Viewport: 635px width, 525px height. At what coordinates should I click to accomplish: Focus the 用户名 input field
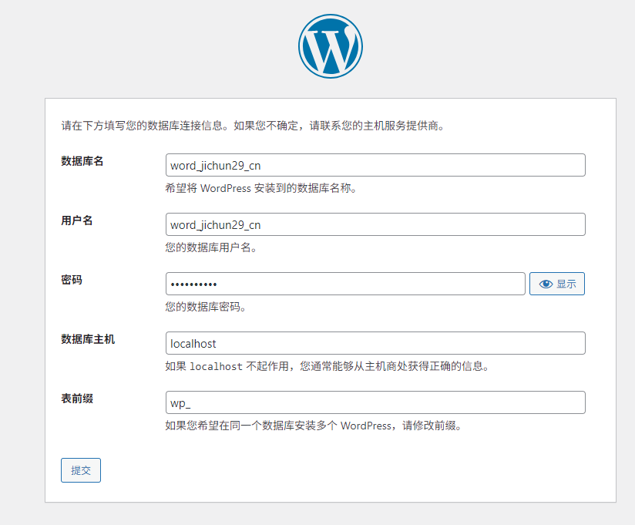(x=375, y=224)
